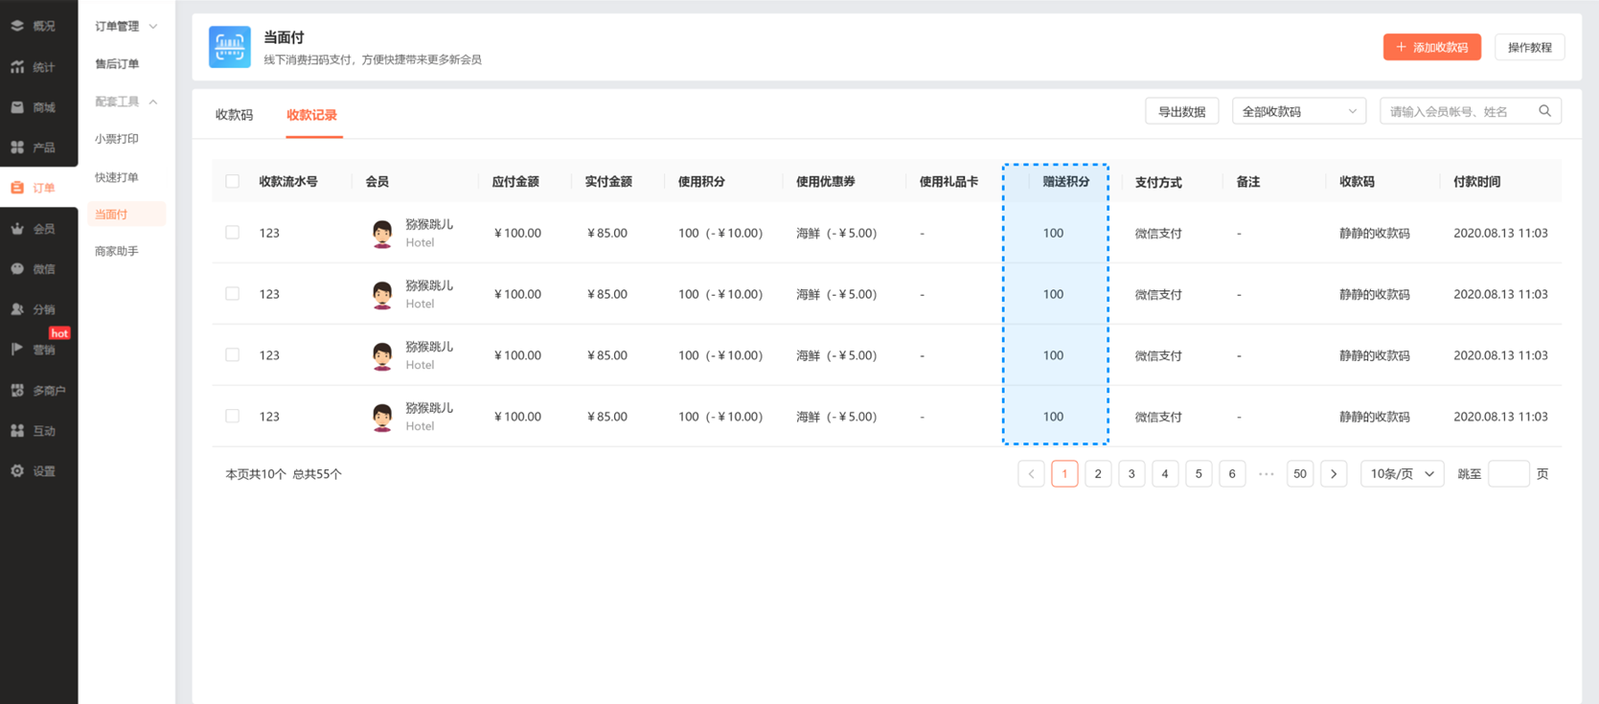This screenshot has width=1599, height=704.
Task: Open 概况 overview icon in sidebar
Action: click(x=18, y=26)
